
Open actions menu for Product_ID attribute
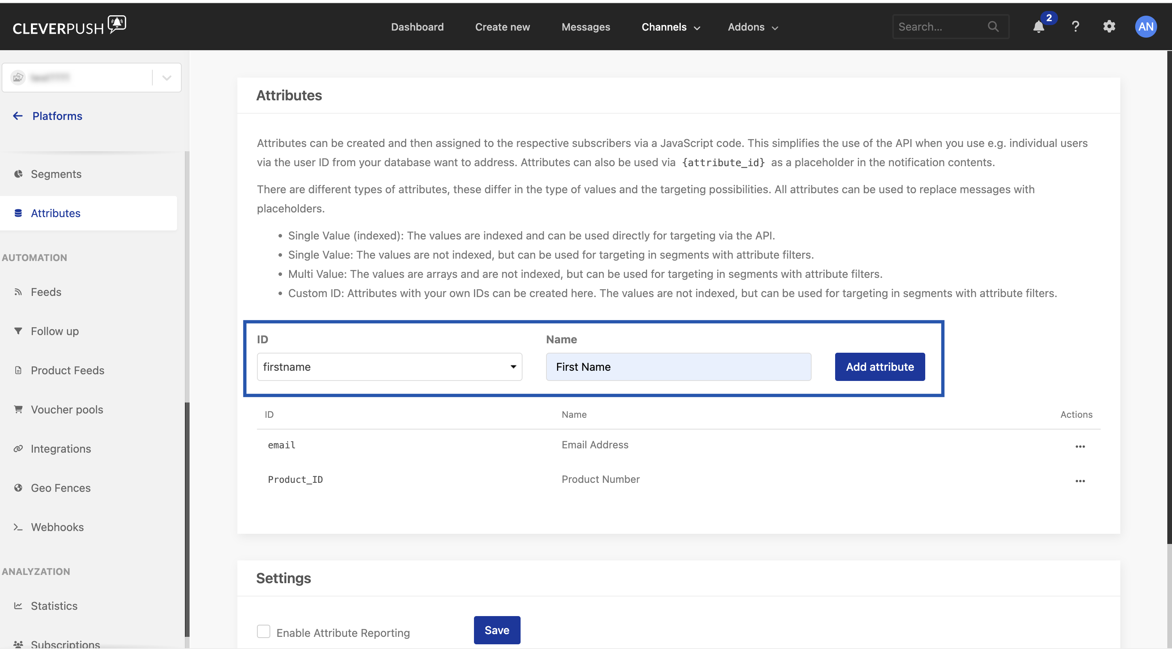click(1080, 480)
